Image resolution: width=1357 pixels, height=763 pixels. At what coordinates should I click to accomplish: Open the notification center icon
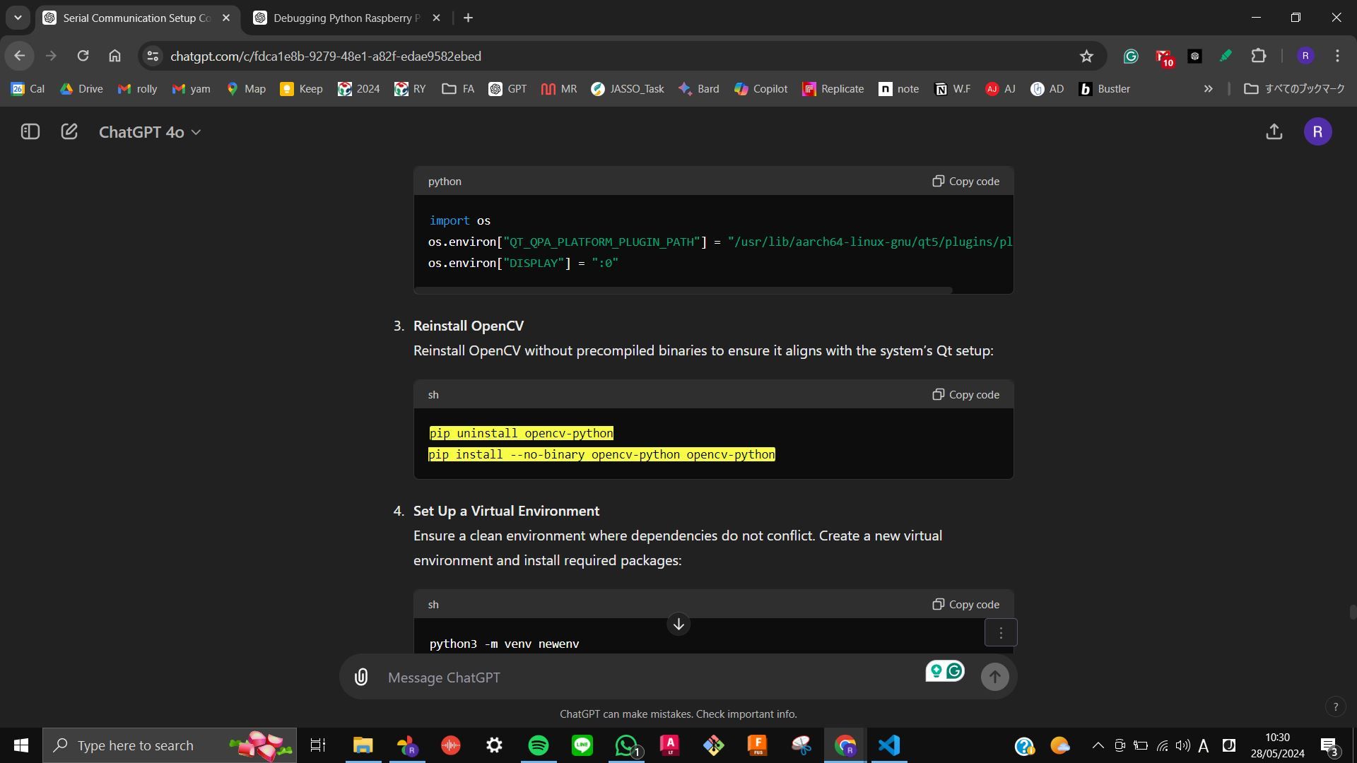(1329, 746)
